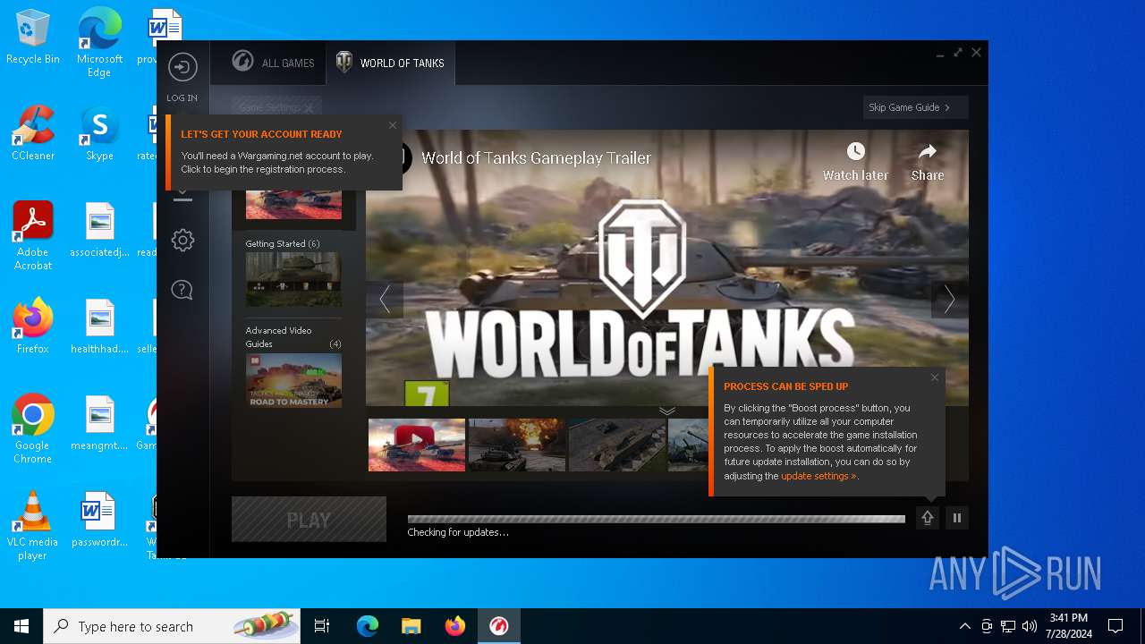The image size is (1145, 644).
Task: Close the Process can be sped up popup
Action: pos(935,377)
